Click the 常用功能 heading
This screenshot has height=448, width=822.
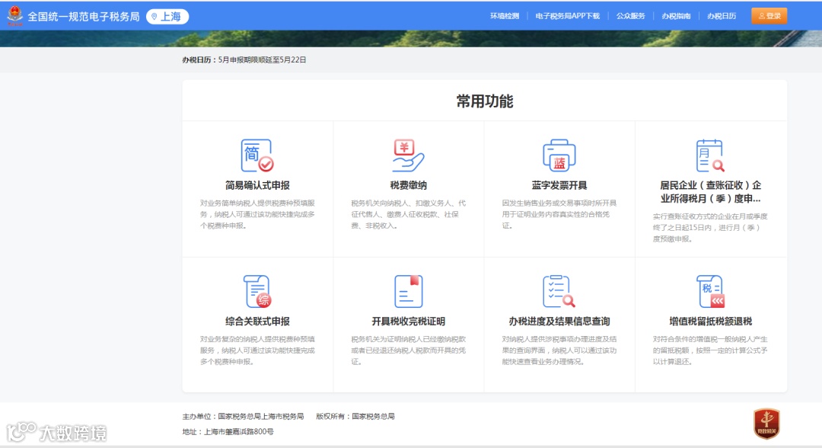coord(484,101)
